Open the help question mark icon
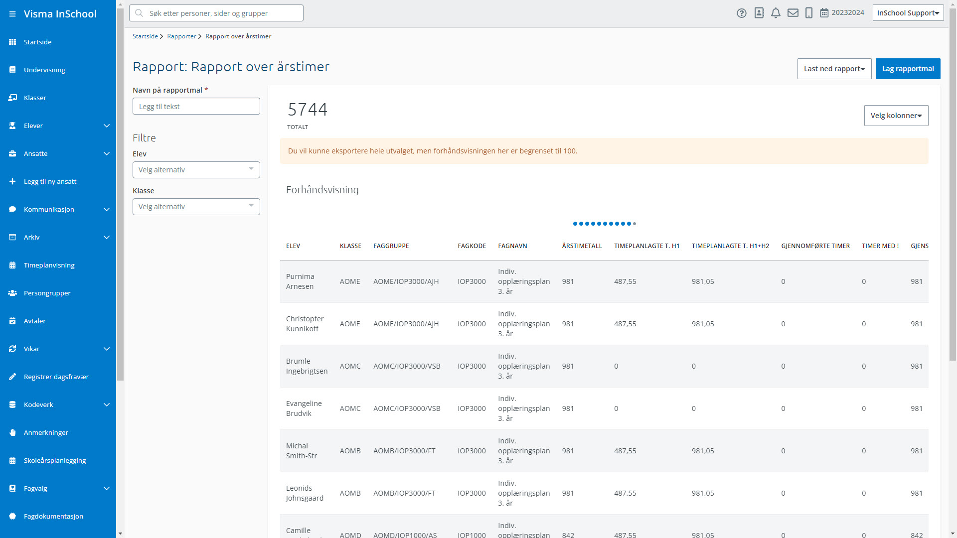 click(742, 13)
